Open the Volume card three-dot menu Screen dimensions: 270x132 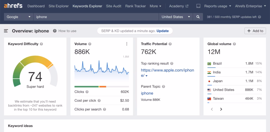[127, 44]
